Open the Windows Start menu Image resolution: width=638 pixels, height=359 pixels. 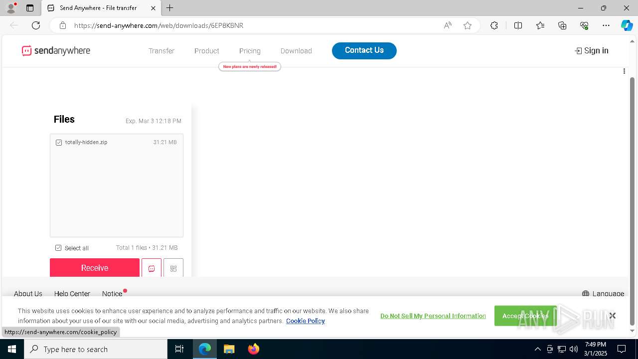[12, 349]
